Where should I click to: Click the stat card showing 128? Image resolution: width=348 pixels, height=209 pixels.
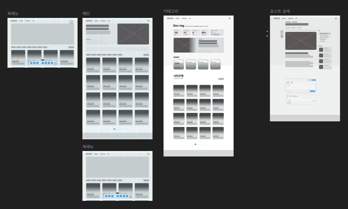click(x=177, y=32)
